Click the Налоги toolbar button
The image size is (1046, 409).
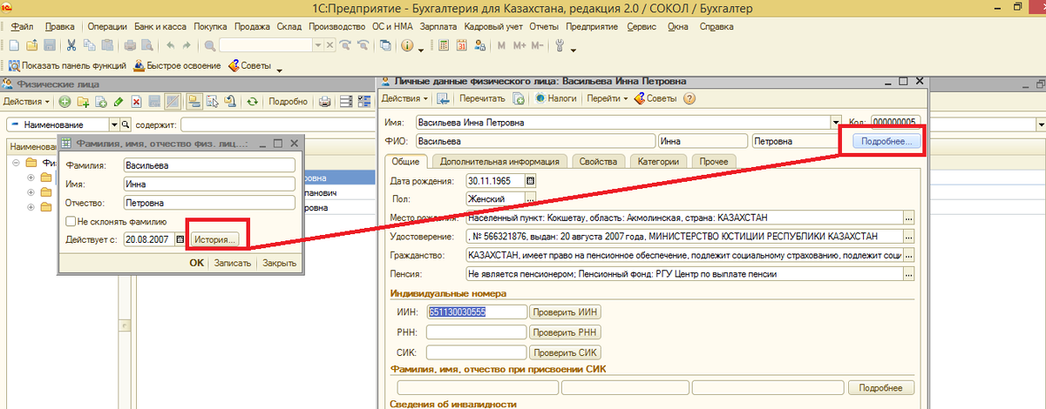pos(556,98)
